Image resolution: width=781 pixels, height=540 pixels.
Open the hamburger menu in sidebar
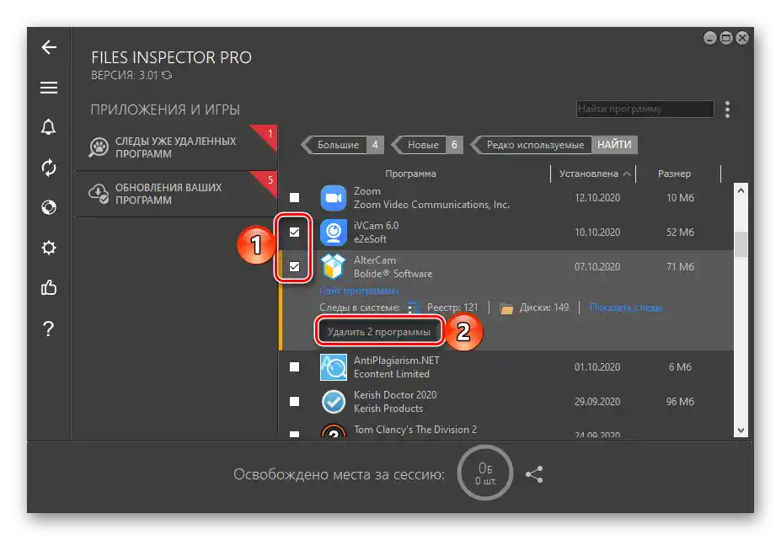tap(49, 88)
